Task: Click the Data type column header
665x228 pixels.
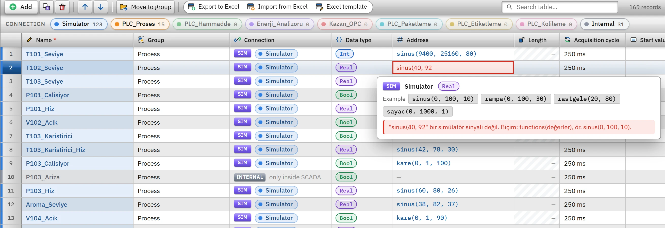Action: tap(362, 40)
